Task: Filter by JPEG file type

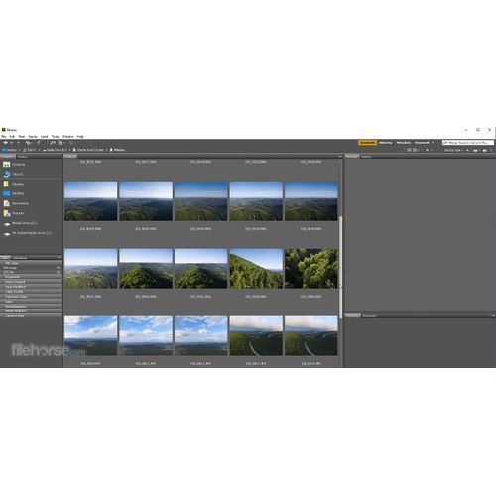Action: click(x=31, y=272)
